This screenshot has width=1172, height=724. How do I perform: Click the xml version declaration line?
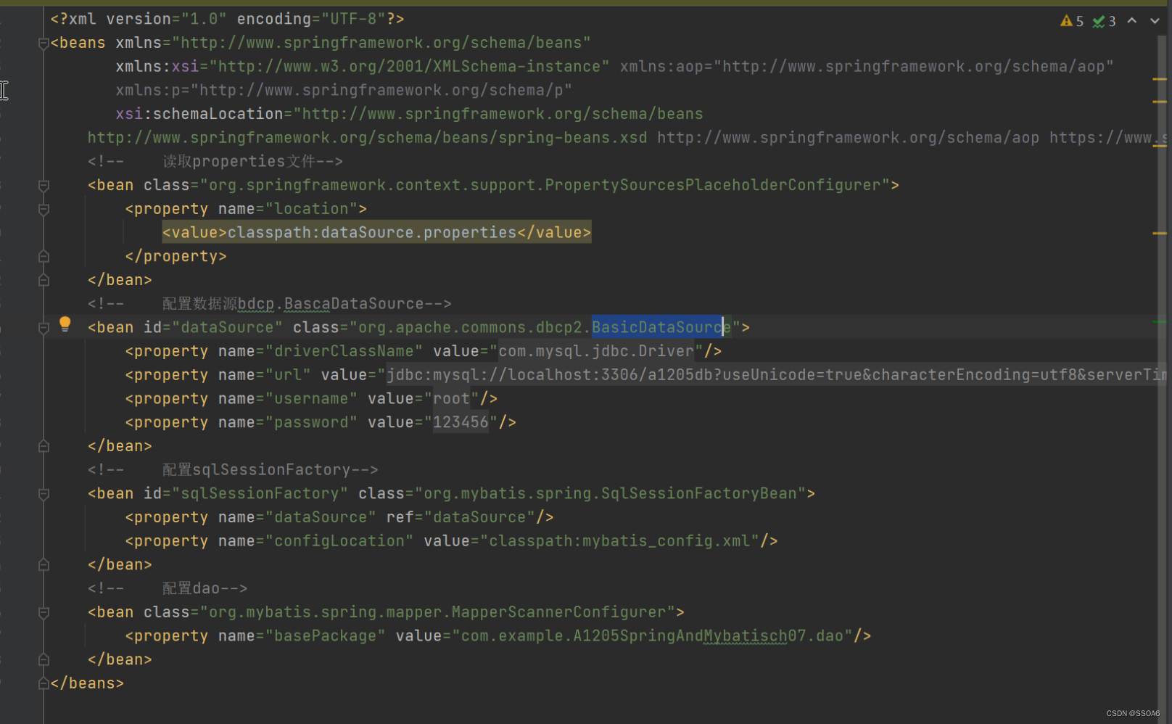(227, 19)
